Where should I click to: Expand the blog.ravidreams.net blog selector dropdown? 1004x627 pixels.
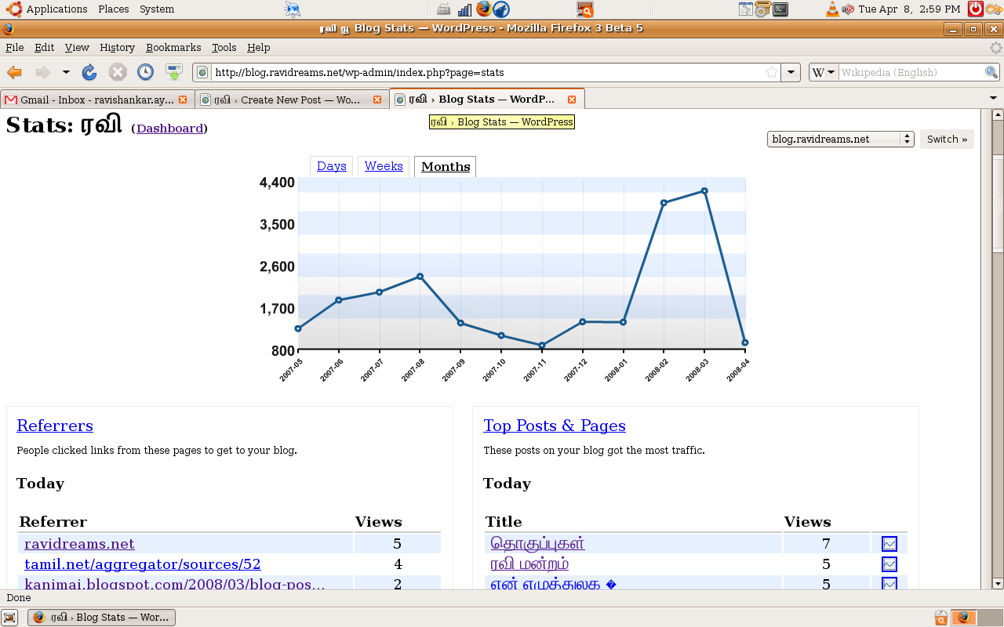click(x=840, y=140)
